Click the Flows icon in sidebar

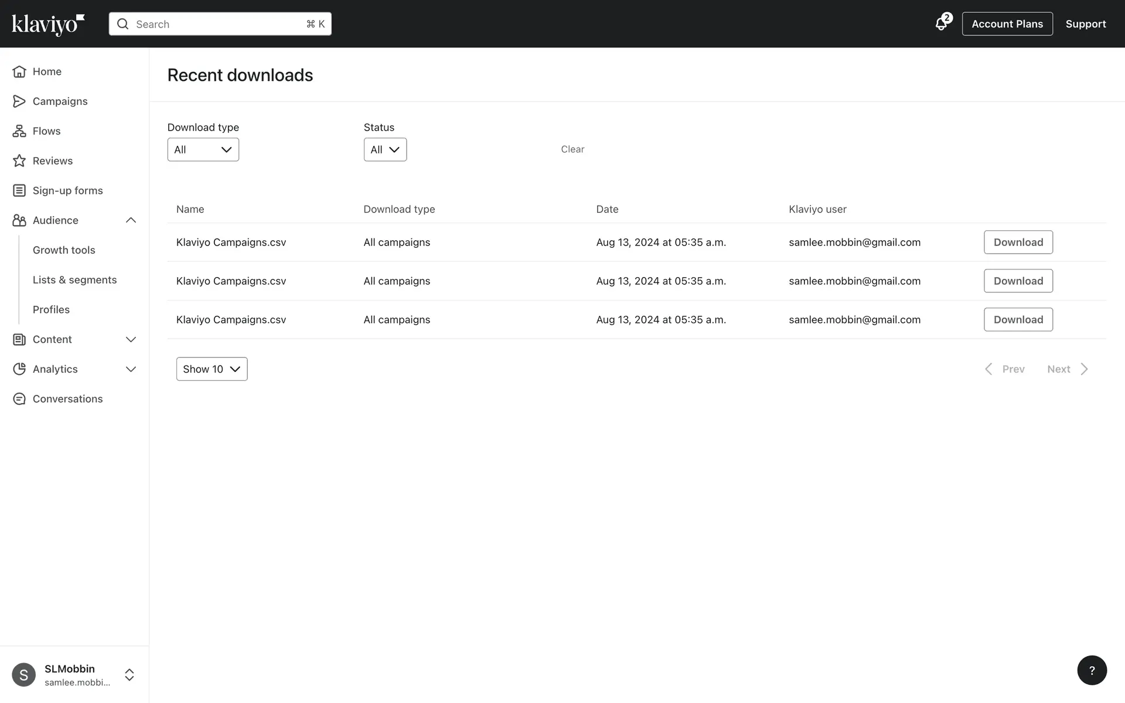point(19,131)
